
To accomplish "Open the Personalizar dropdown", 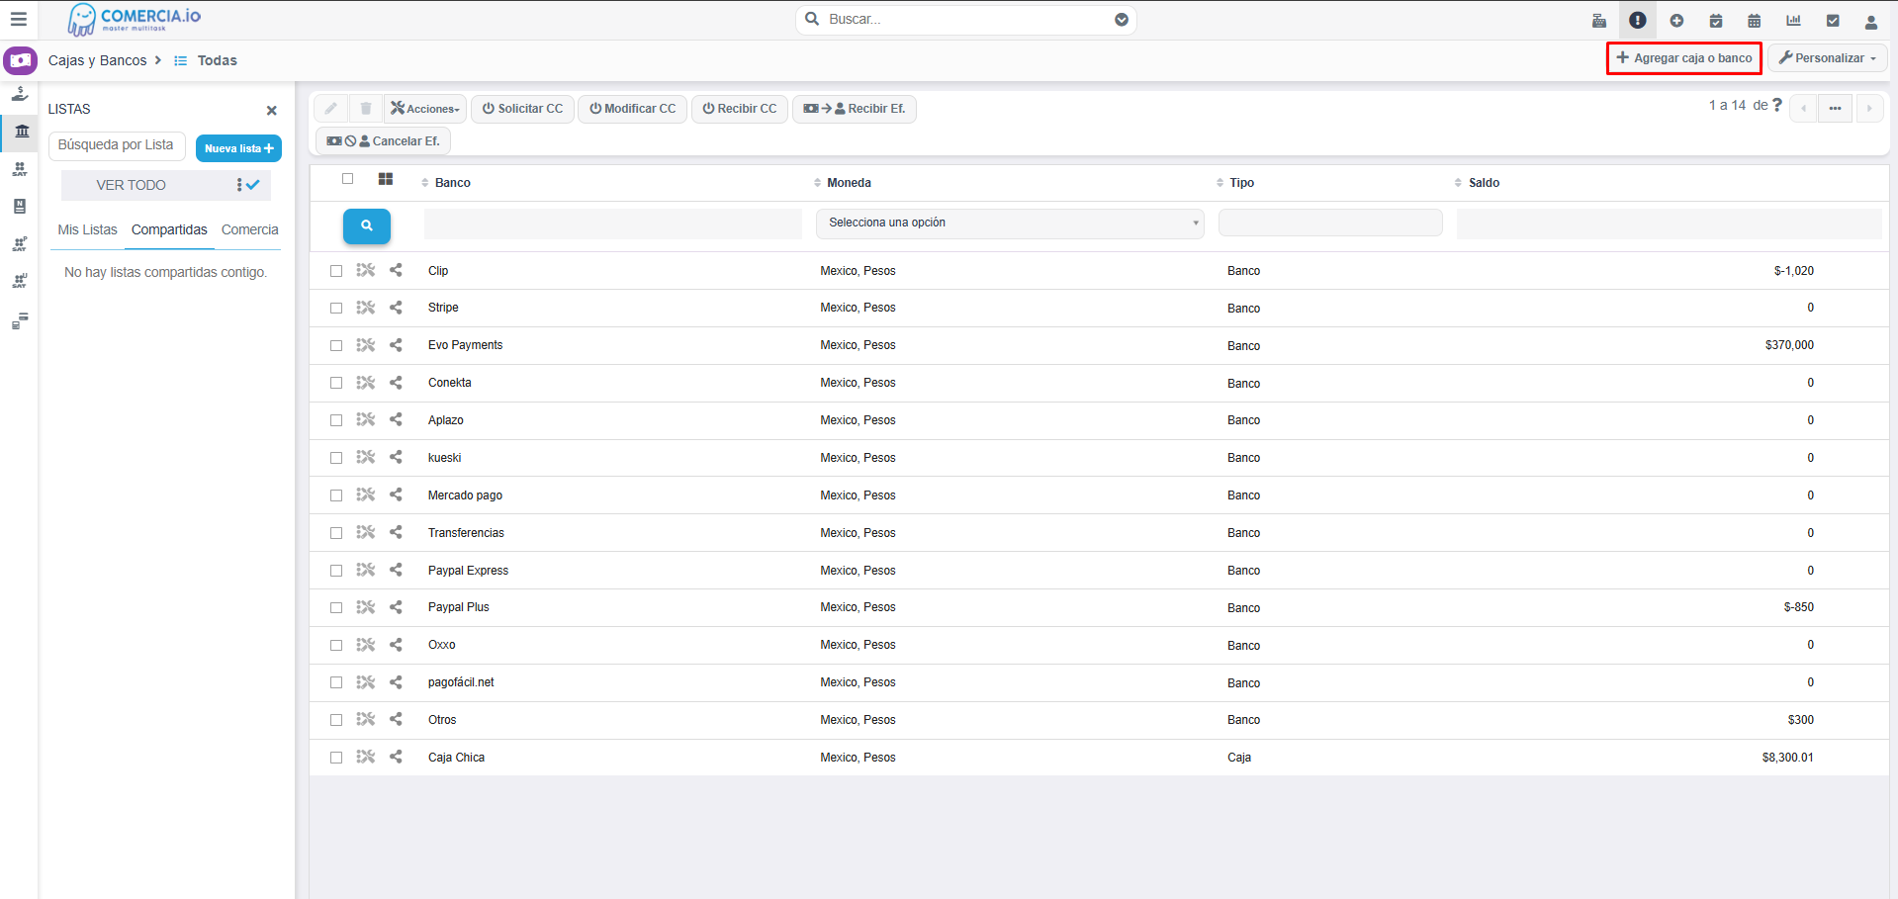I will pyautogui.click(x=1828, y=58).
